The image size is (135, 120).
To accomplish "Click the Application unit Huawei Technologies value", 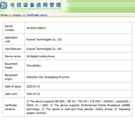I will (x=44, y=40).
